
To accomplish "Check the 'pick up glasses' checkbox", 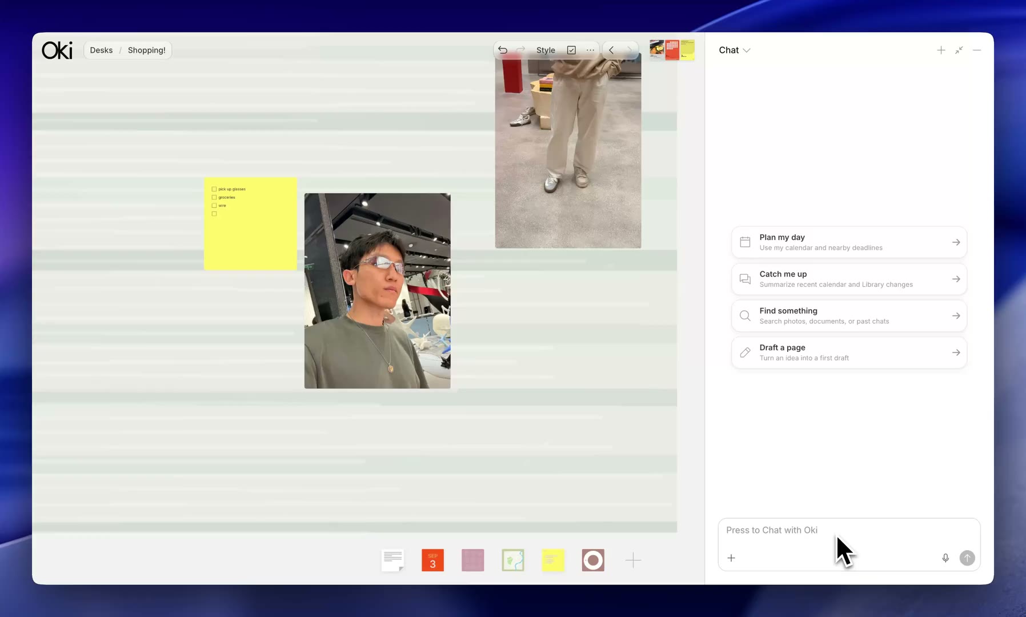I will (214, 189).
